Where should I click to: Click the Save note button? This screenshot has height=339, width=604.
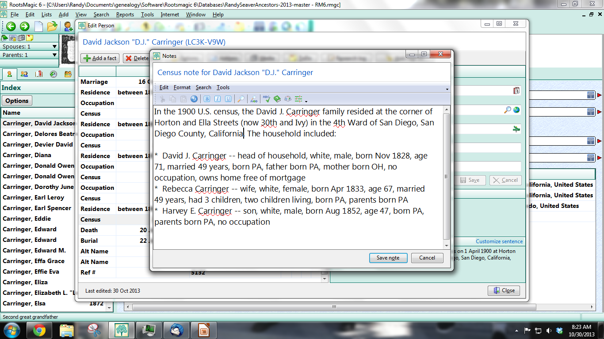tap(388, 258)
